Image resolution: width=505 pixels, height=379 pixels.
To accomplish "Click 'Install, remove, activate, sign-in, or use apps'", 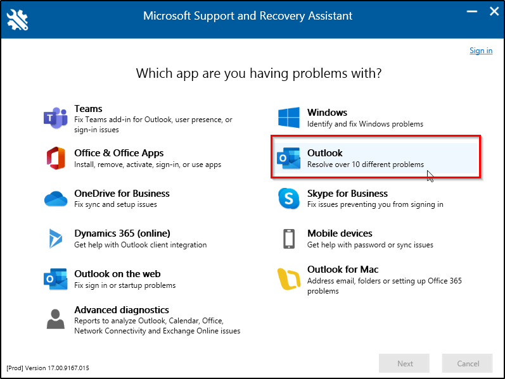I will coord(148,165).
